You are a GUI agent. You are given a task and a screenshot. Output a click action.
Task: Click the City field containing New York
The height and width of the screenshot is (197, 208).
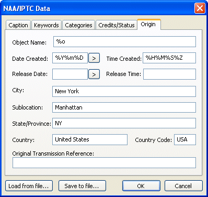124,91
